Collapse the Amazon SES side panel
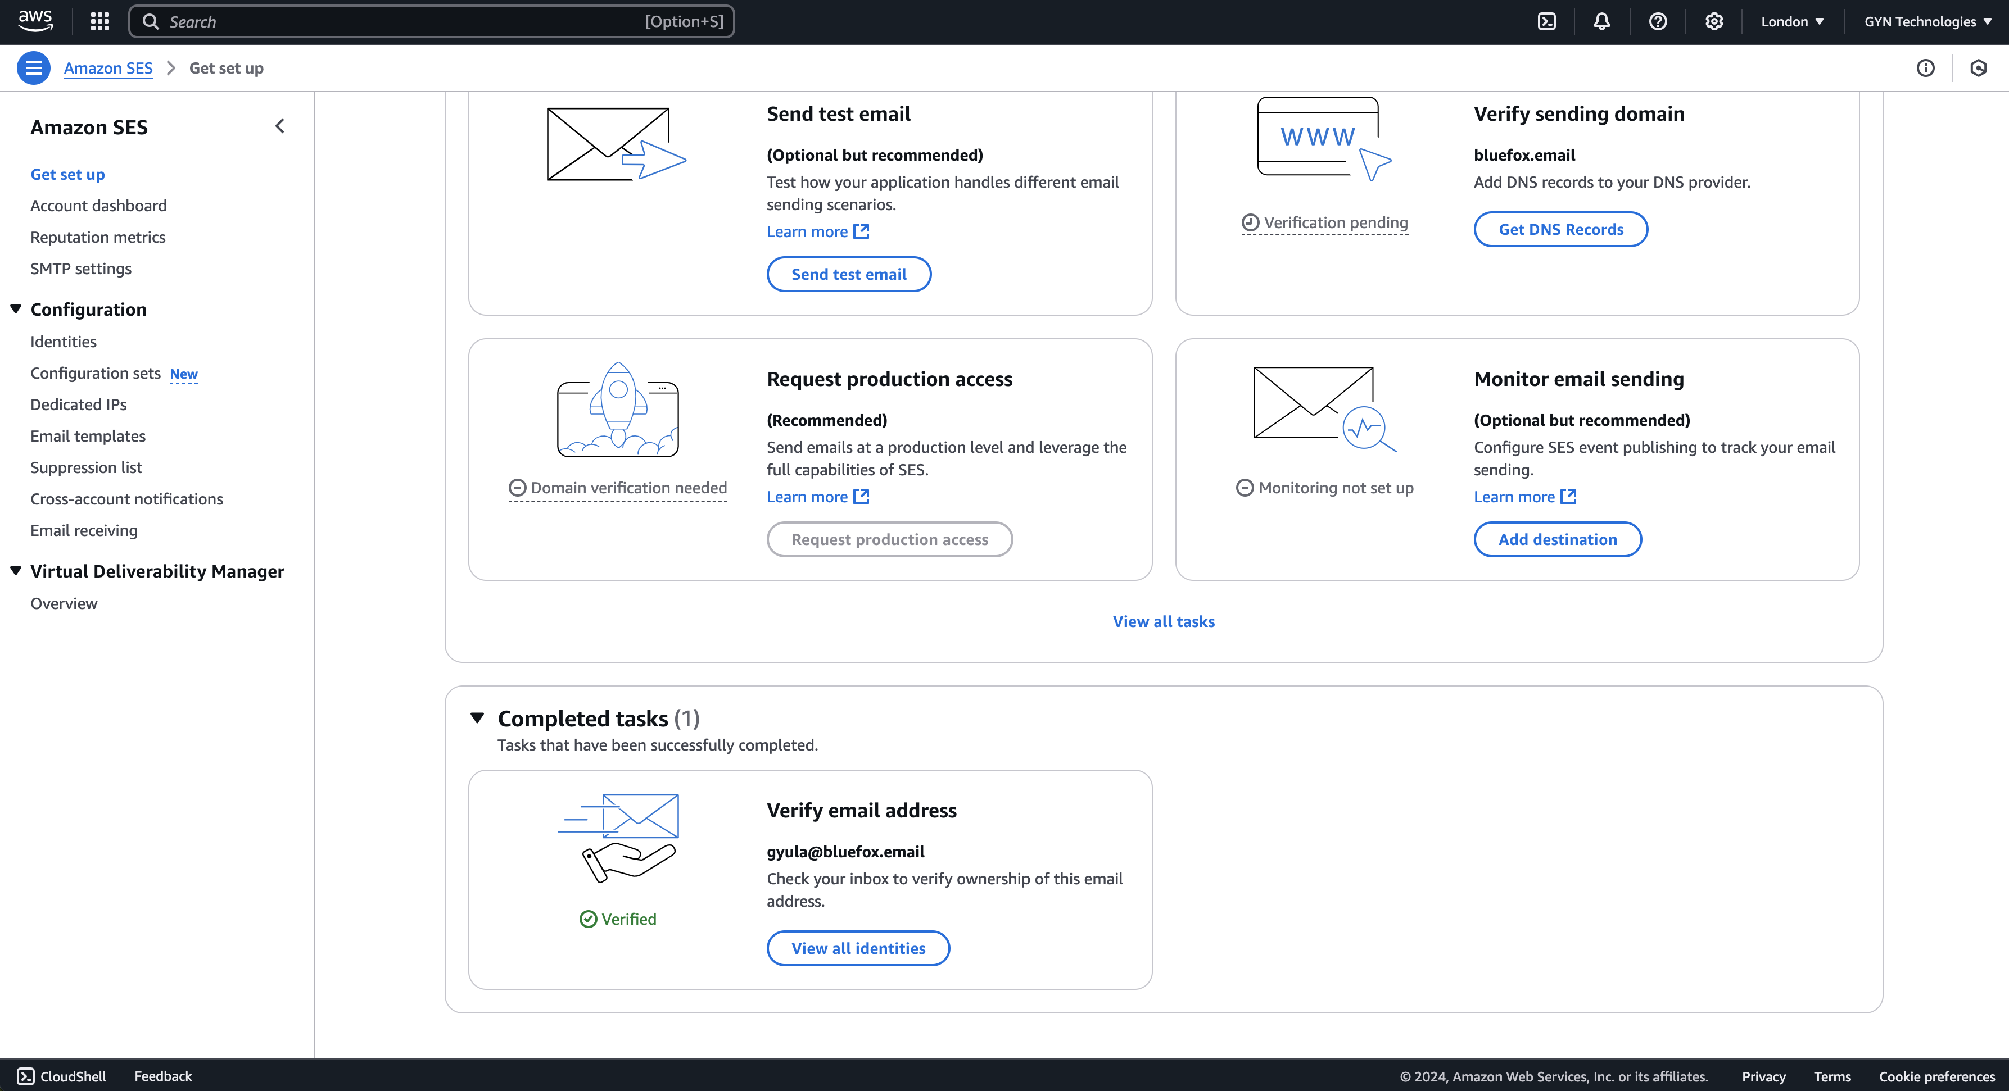 [x=279, y=125]
